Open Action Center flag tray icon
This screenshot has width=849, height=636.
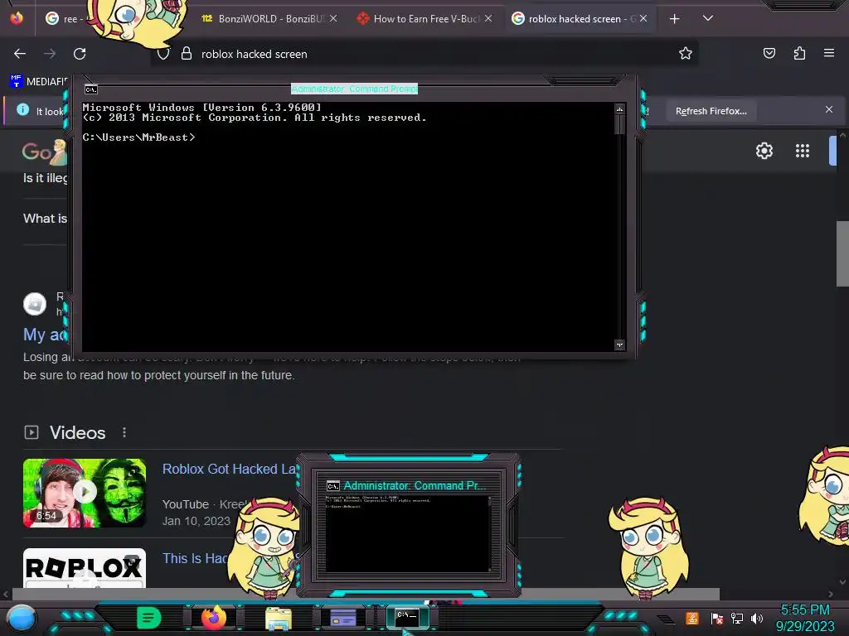[716, 618]
